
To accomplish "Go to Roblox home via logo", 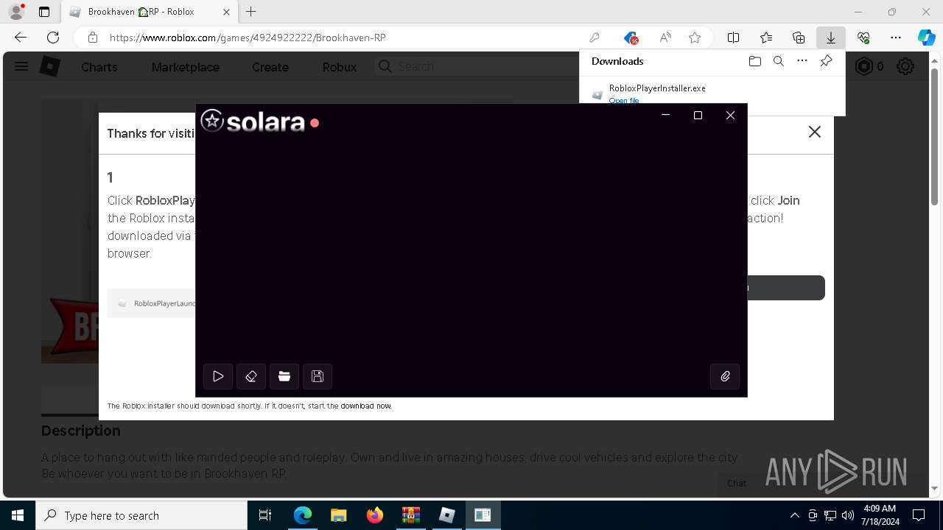I will coord(49,66).
